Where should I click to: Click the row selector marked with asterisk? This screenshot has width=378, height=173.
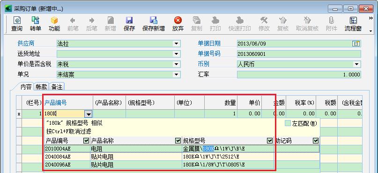click(x=19, y=114)
